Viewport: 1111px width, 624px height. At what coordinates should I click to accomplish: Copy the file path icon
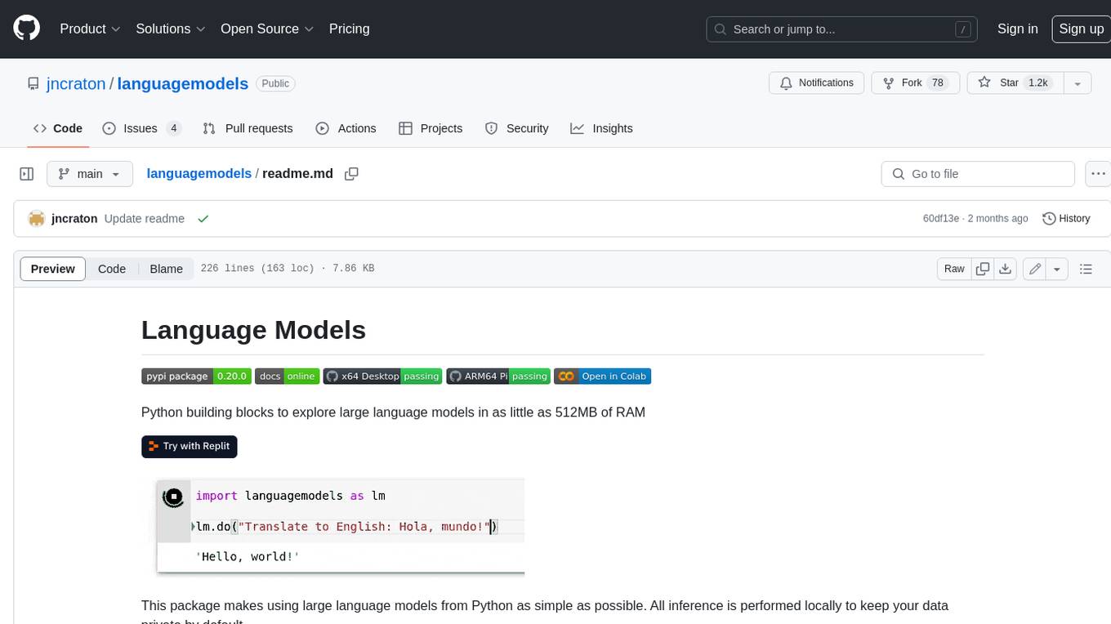point(351,174)
